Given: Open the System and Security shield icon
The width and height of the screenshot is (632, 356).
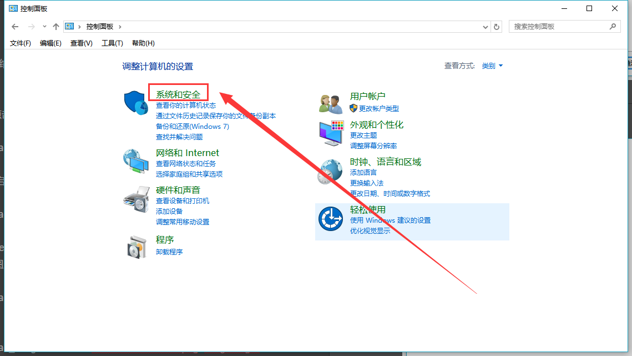Looking at the screenshot, I should [x=136, y=103].
